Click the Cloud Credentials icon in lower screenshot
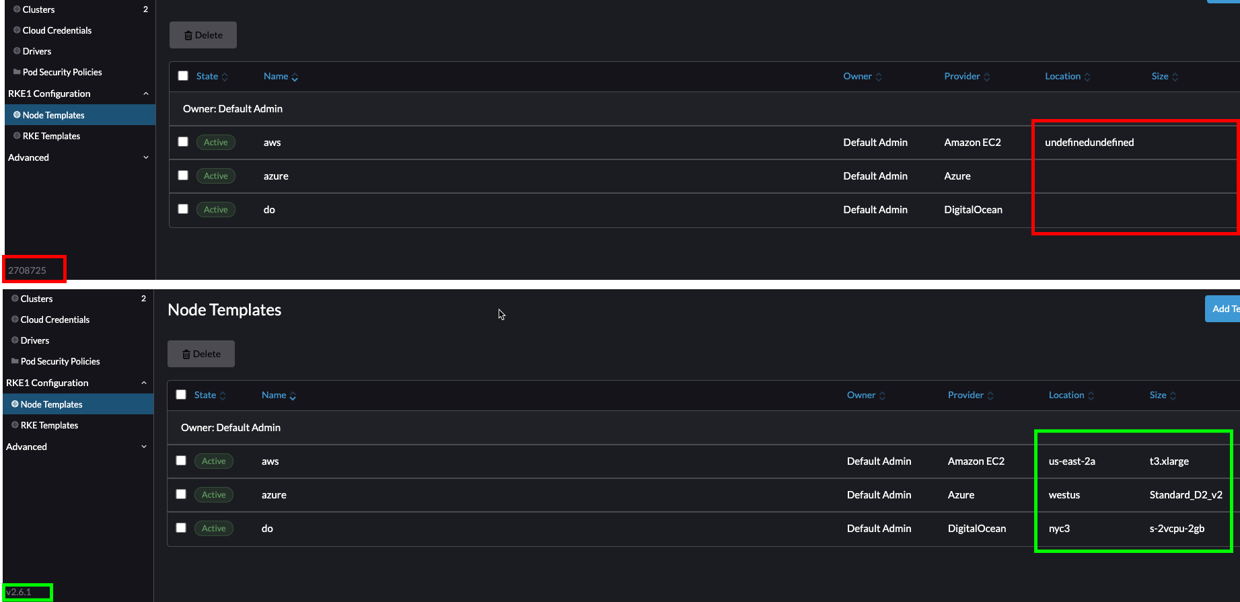Screen dimensions: 1240x602 point(15,319)
